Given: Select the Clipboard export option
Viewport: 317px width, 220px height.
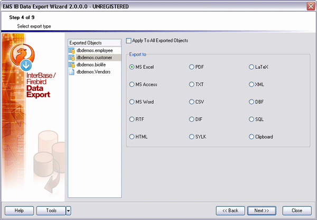Looking at the screenshot, I should (x=251, y=136).
